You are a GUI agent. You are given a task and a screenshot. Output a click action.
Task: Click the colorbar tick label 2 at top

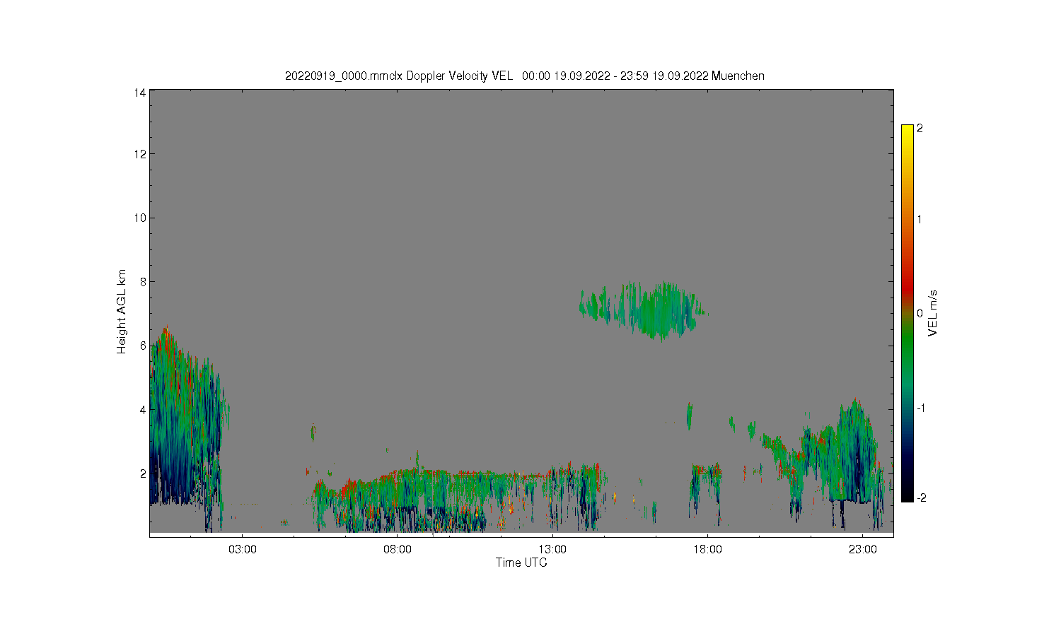tap(920, 129)
